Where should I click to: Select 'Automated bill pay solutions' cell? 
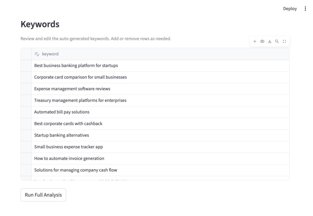coord(160,112)
